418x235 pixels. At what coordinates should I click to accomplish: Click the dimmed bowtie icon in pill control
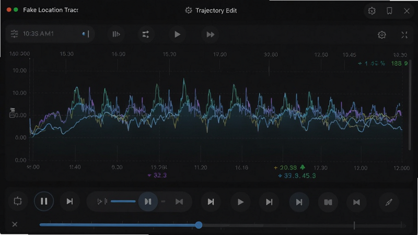pos(179,202)
